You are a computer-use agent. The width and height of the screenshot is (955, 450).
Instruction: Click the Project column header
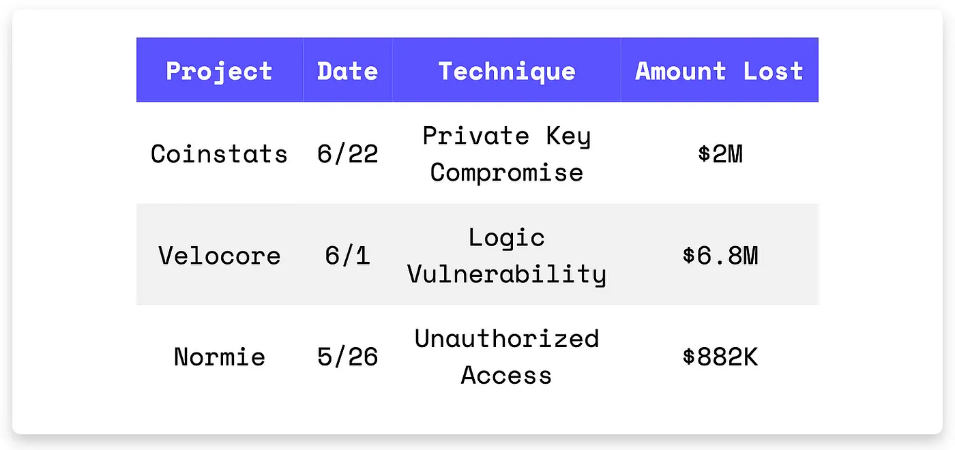[220, 70]
